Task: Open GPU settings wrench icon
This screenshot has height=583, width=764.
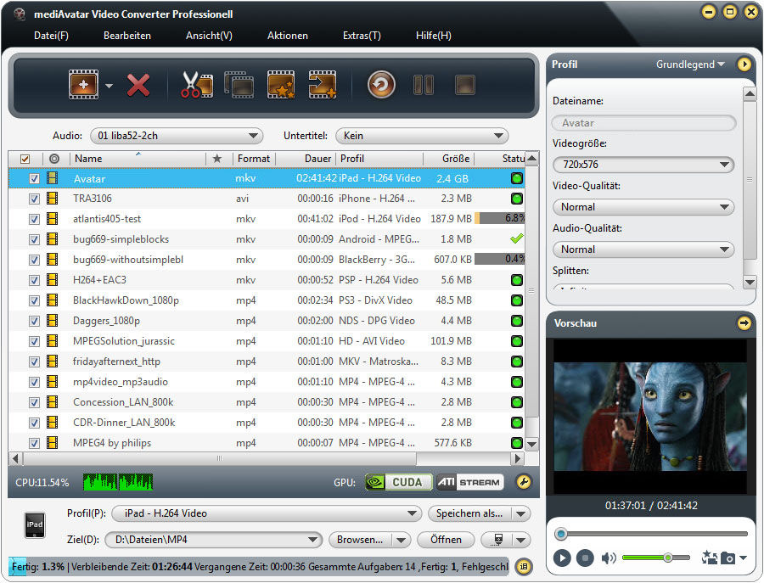Action: (524, 482)
